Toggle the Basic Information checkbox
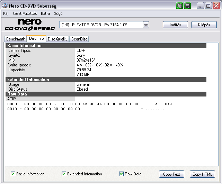 (x=13, y=174)
